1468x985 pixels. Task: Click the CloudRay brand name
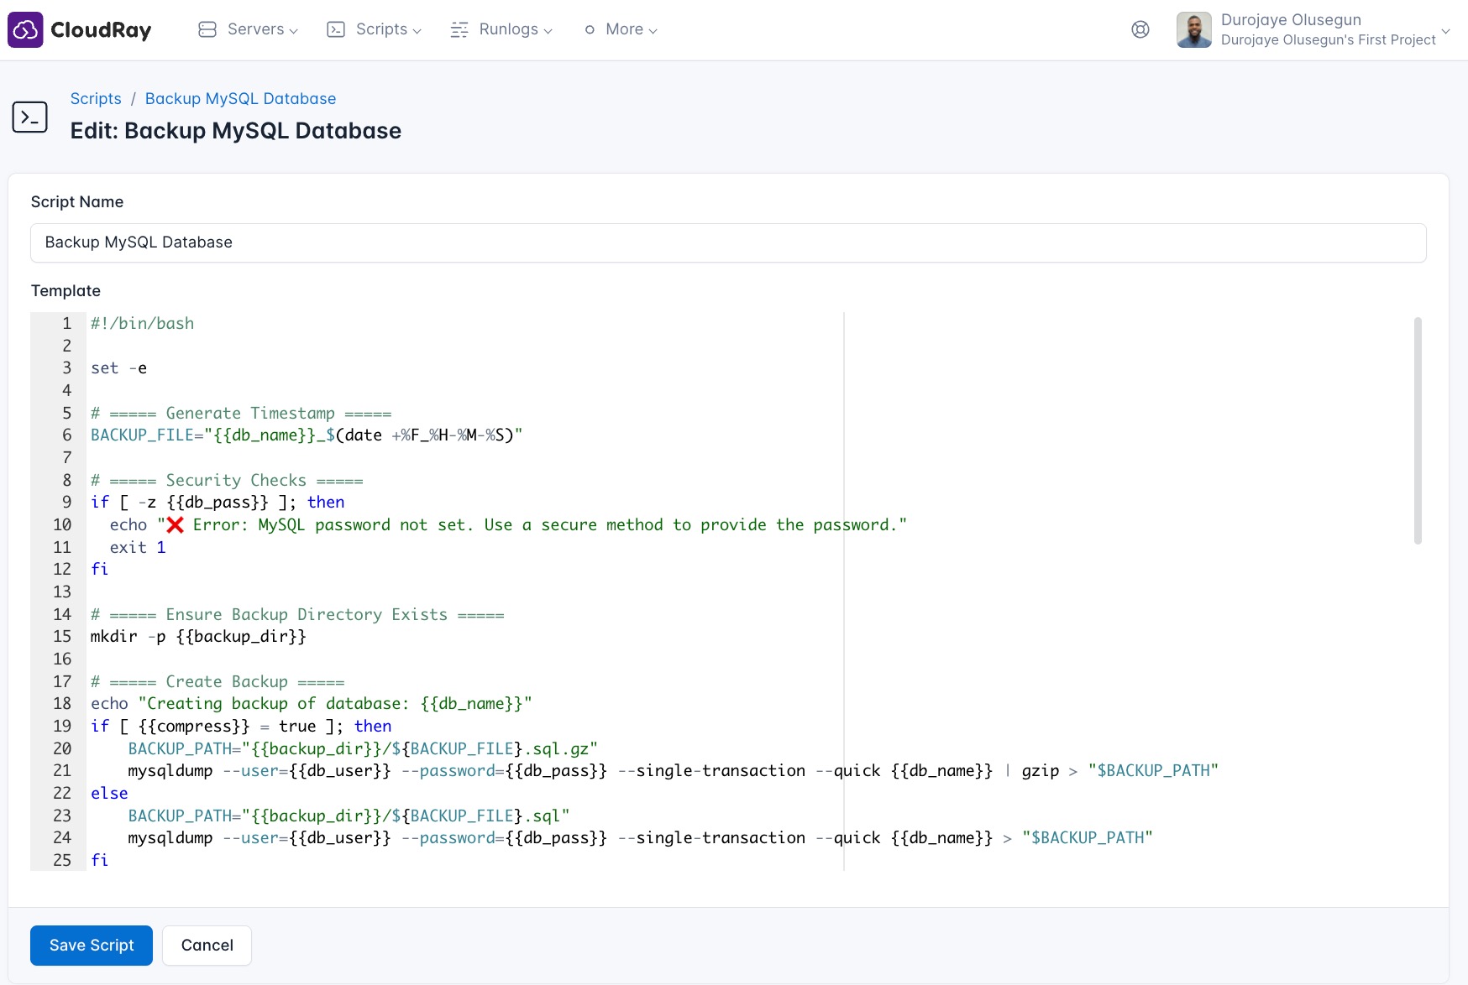point(101,30)
